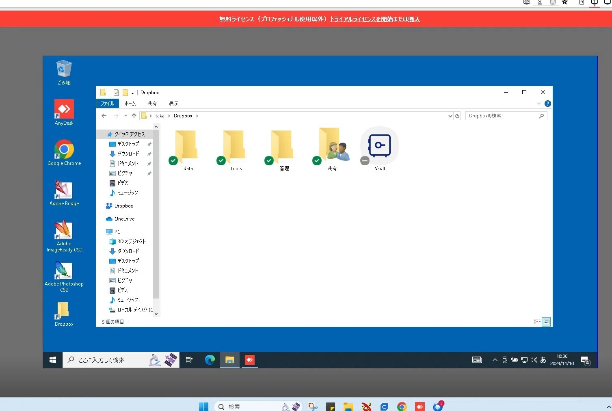Open the ホーム ribbon tab
This screenshot has width=612, height=411.
tap(130, 104)
